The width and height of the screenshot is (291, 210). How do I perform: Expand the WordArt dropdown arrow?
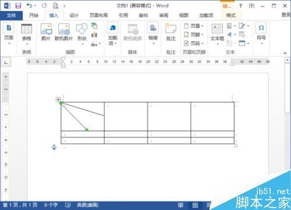pyautogui.click(x=235, y=35)
